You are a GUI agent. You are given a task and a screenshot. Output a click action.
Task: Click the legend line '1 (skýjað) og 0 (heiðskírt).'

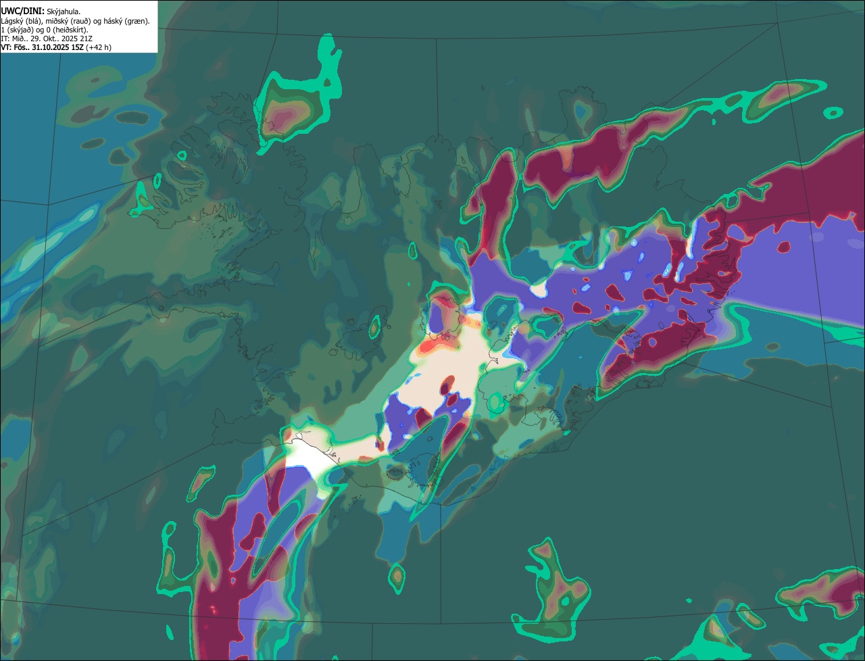(x=45, y=30)
